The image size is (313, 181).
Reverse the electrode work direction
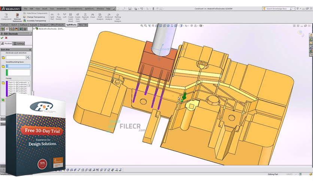point(28,58)
